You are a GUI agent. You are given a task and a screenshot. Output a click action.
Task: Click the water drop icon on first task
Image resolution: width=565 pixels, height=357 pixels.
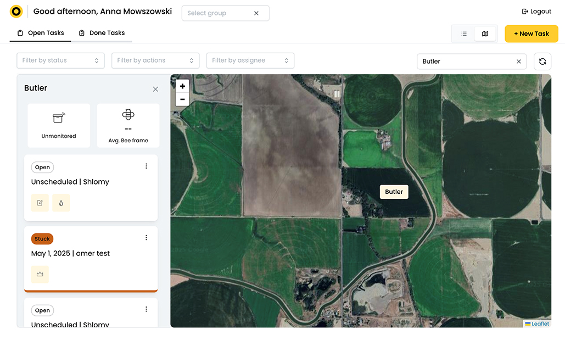coord(61,203)
